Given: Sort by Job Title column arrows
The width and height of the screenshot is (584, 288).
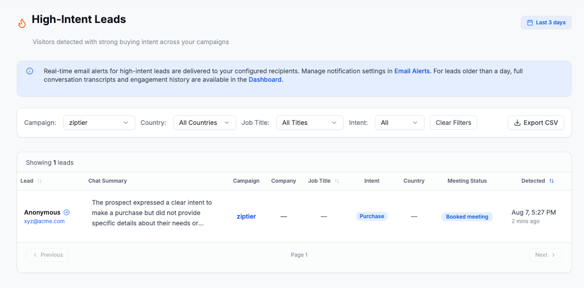Looking at the screenshot, I should [337, 181].
